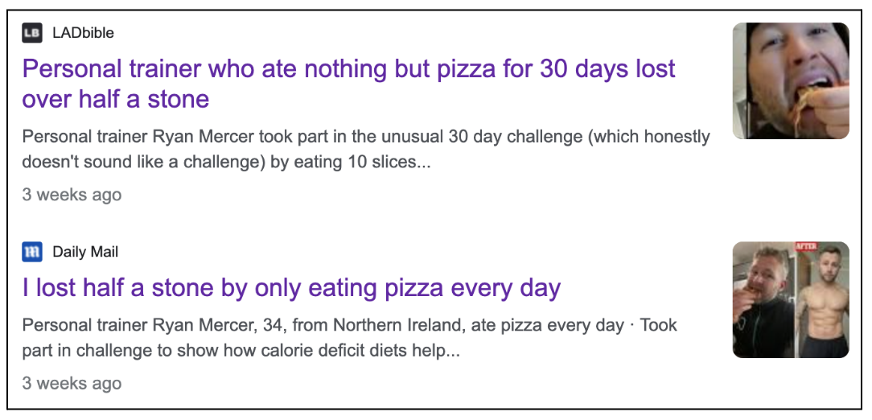Click the Daily Mail favicon icon
This screenshot has width=872, height=420.
(x=32, y=252)
